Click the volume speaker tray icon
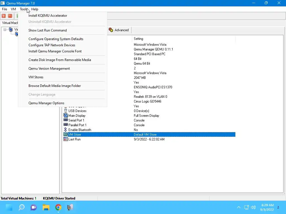 tap(253, 207)
